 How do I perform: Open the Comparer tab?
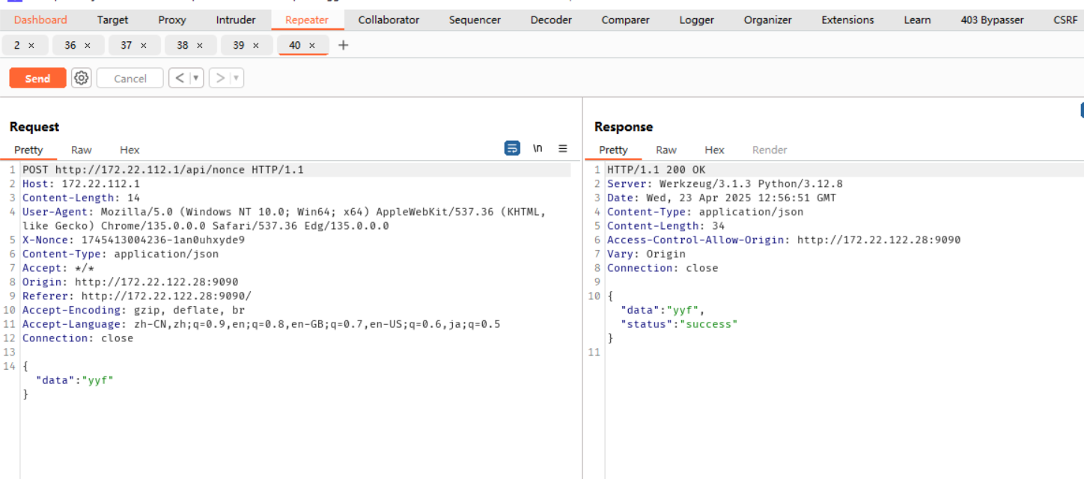click(x=625, y=20)
